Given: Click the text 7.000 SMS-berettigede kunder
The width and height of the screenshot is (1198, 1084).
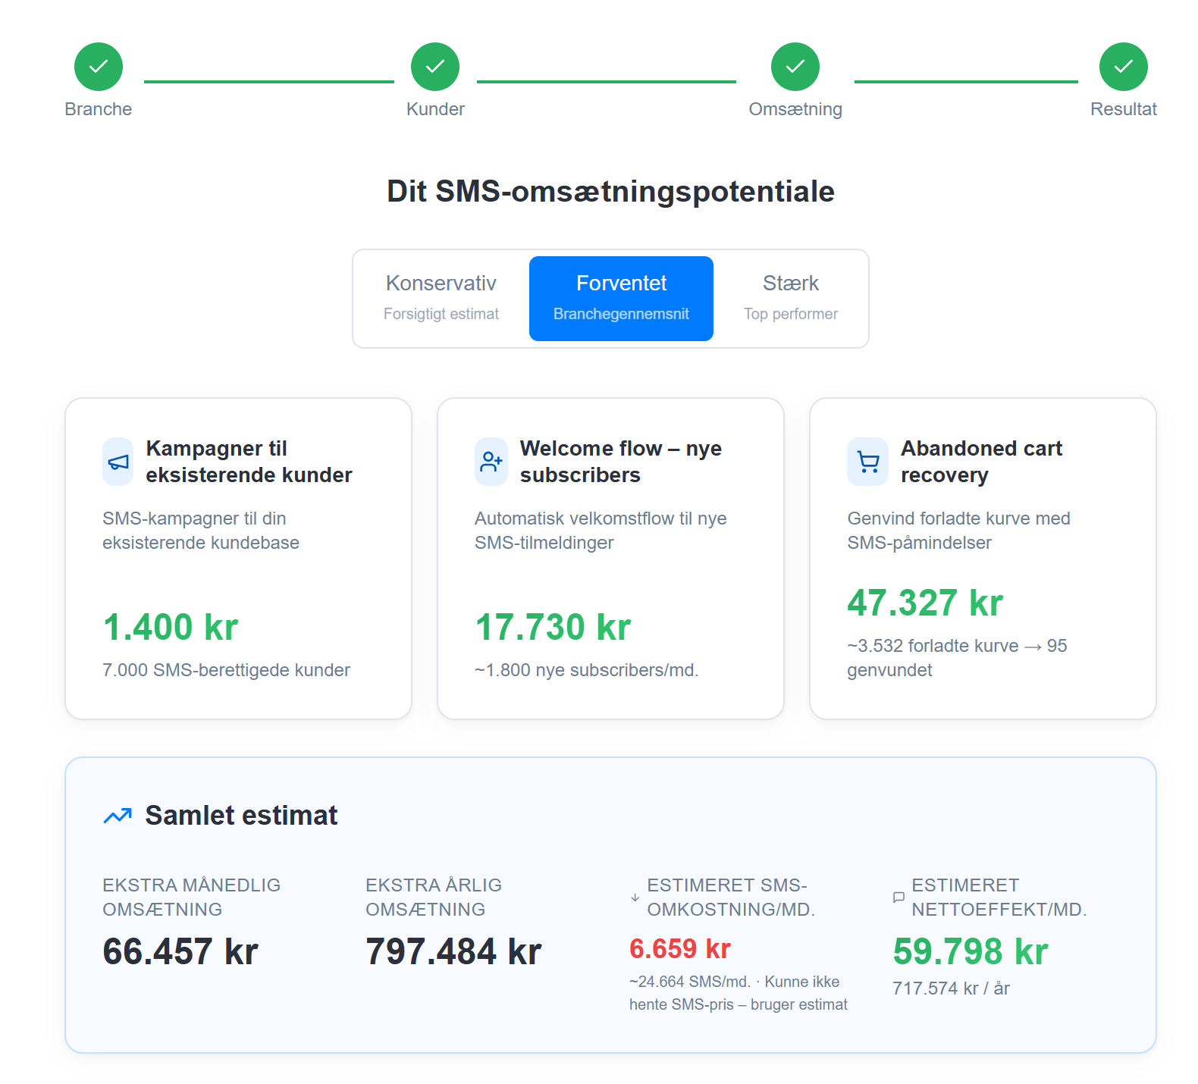Looking at the screenshot, I should pos(226,670).
